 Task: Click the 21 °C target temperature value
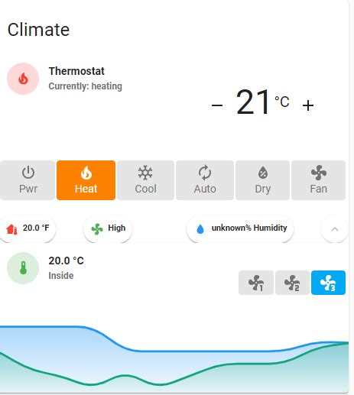click(262, 102)
